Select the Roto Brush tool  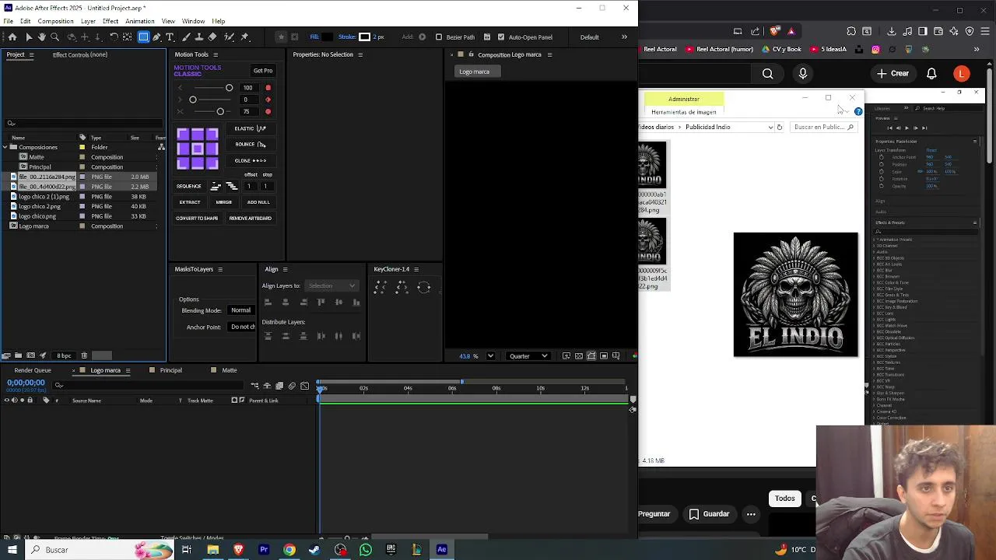click(x=230, y=37)
